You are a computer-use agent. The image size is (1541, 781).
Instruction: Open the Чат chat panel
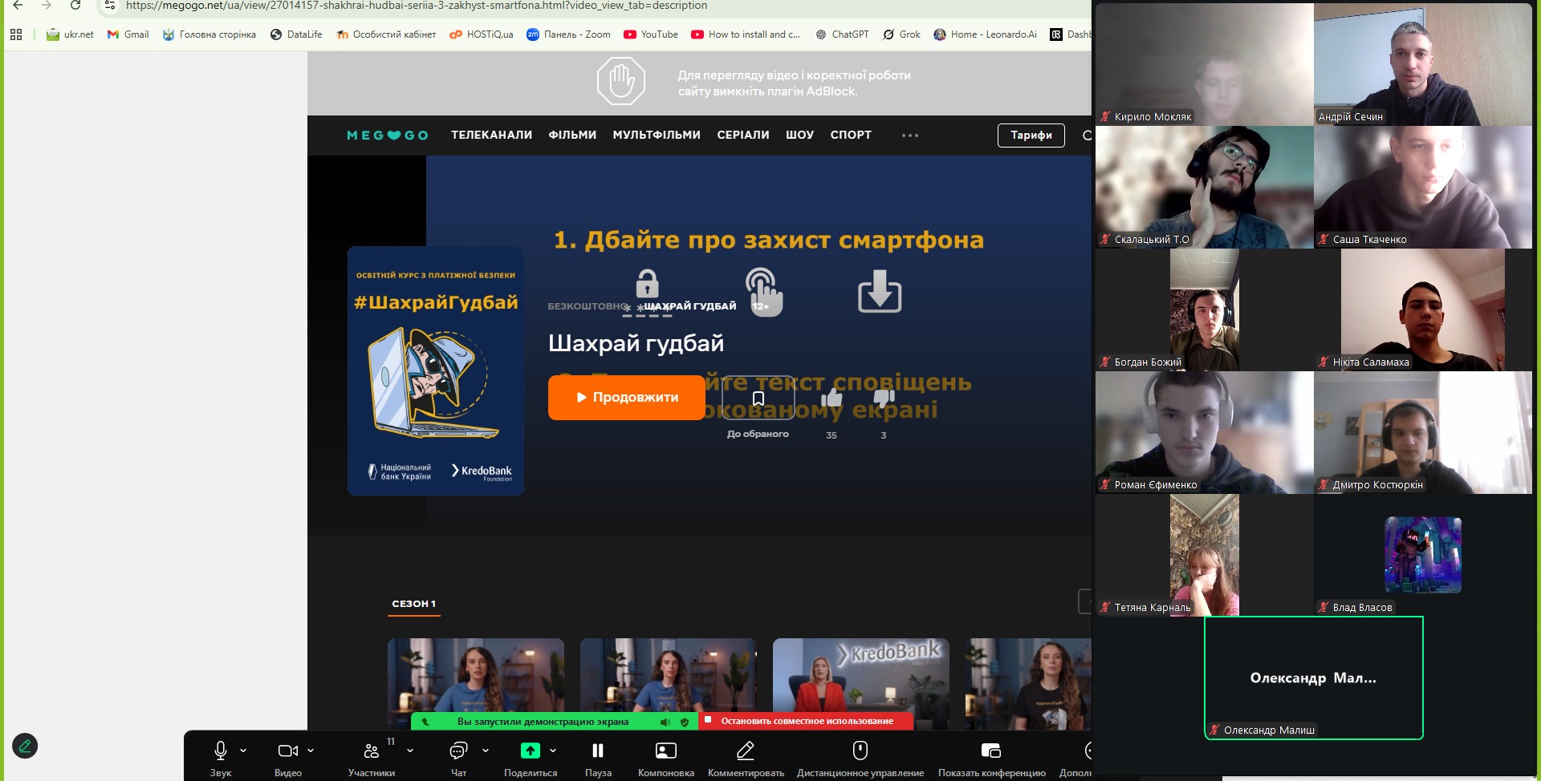[x=458, y=751]
